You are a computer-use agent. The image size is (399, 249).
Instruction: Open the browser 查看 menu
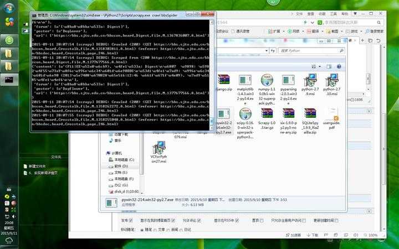(x=310, y=14)
